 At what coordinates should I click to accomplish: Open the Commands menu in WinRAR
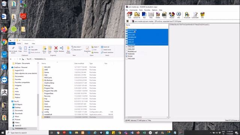133,10
